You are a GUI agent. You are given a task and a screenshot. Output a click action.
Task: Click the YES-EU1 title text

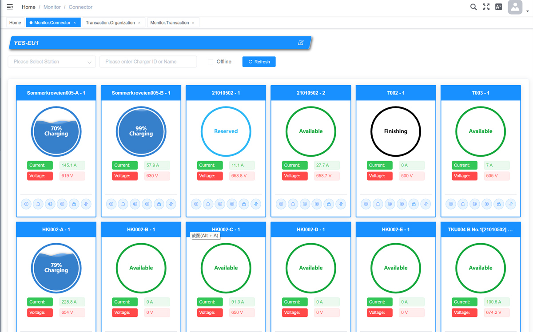26,43
